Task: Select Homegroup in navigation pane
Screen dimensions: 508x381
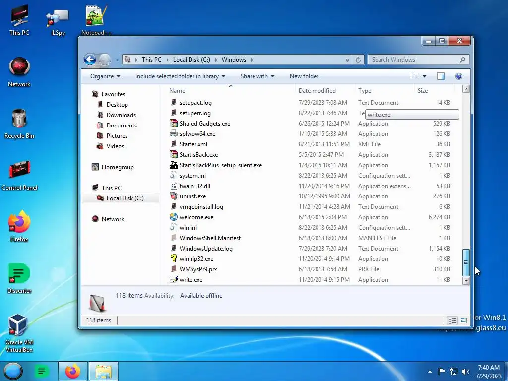Action: 117,167
